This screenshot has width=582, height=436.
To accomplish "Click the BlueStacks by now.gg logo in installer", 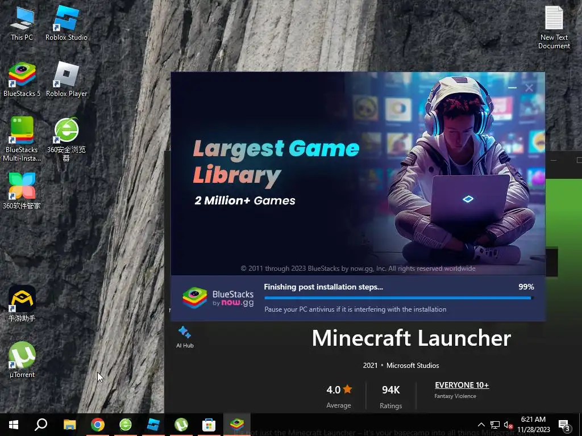I will 218,298.
